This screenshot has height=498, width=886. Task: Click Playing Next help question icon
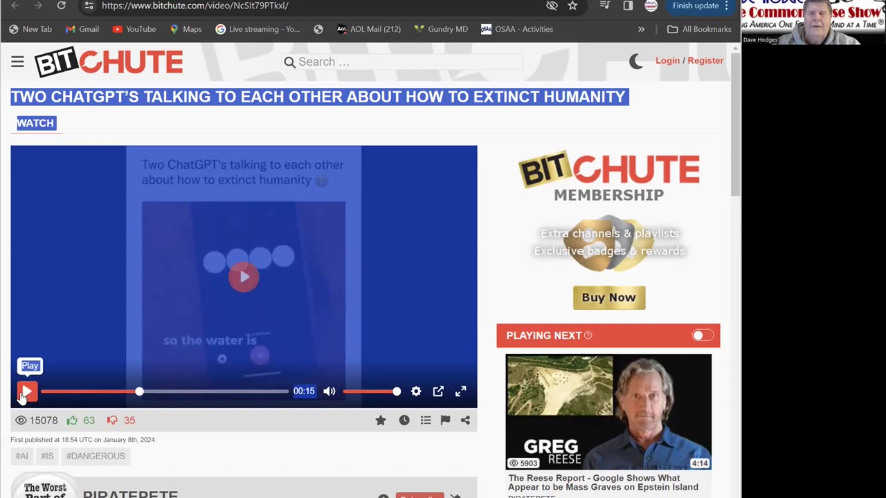[x=588, y=335]
